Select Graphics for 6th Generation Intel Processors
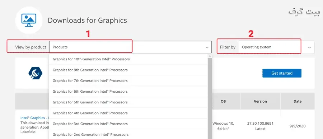The width and height of the screenshot is (323, 139). click(128, 91)
